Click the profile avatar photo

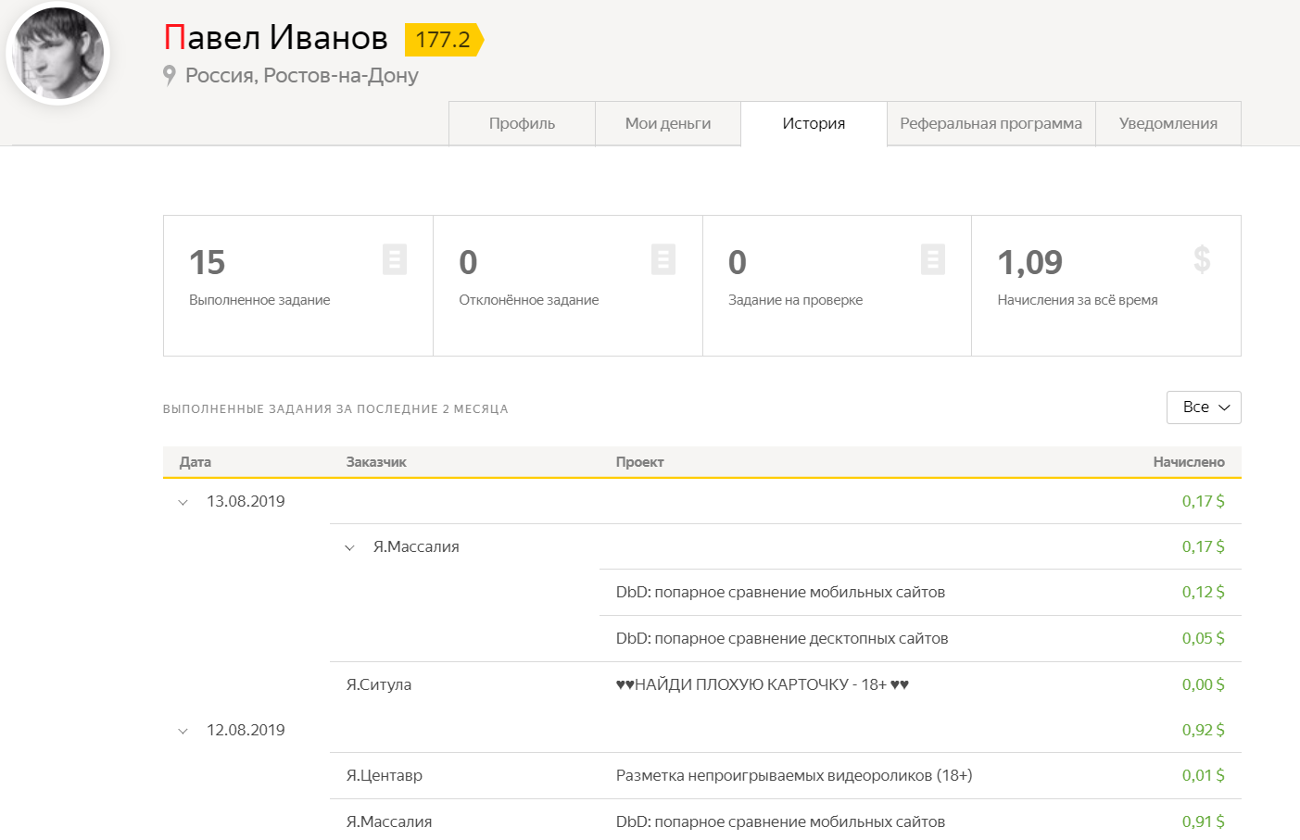tap(58, 54)
